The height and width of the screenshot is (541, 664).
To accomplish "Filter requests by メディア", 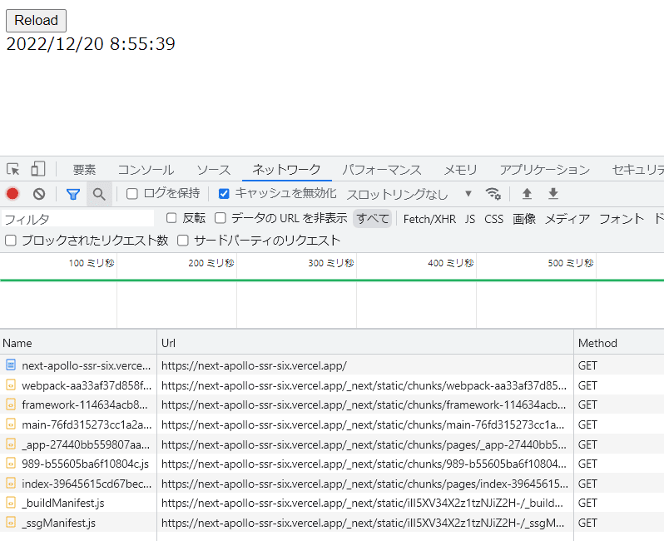I will click(567, 219).
